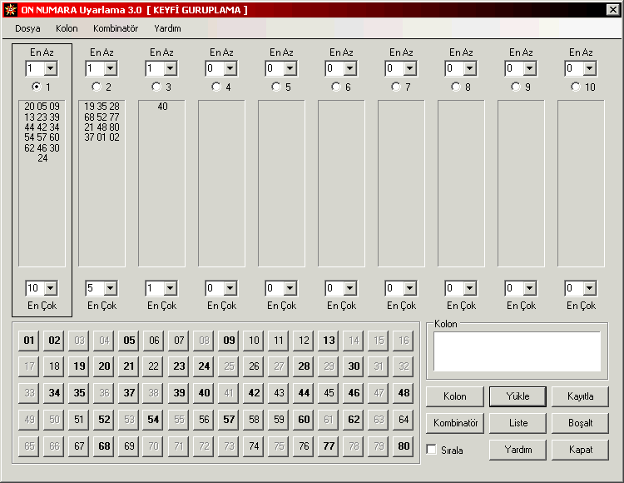Toggle number 01 in the number grid
Screen dimensions: 624x483
[x=29, y=341]
